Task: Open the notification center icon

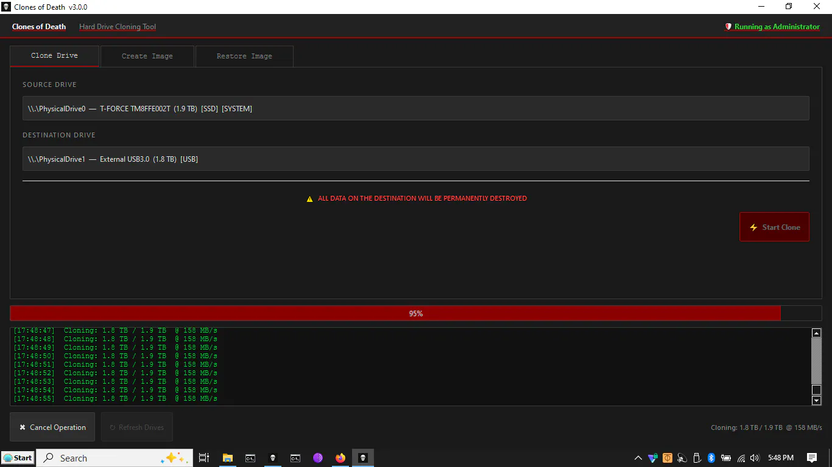Action: 812,458
